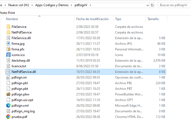
Task: Sort by Fecha de modificación column
Action: [92, 19]
